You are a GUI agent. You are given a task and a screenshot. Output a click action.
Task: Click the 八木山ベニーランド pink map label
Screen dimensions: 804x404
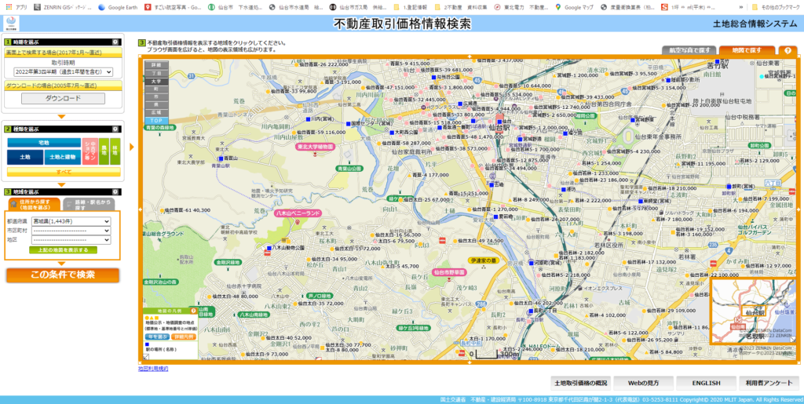click(298, 213)
